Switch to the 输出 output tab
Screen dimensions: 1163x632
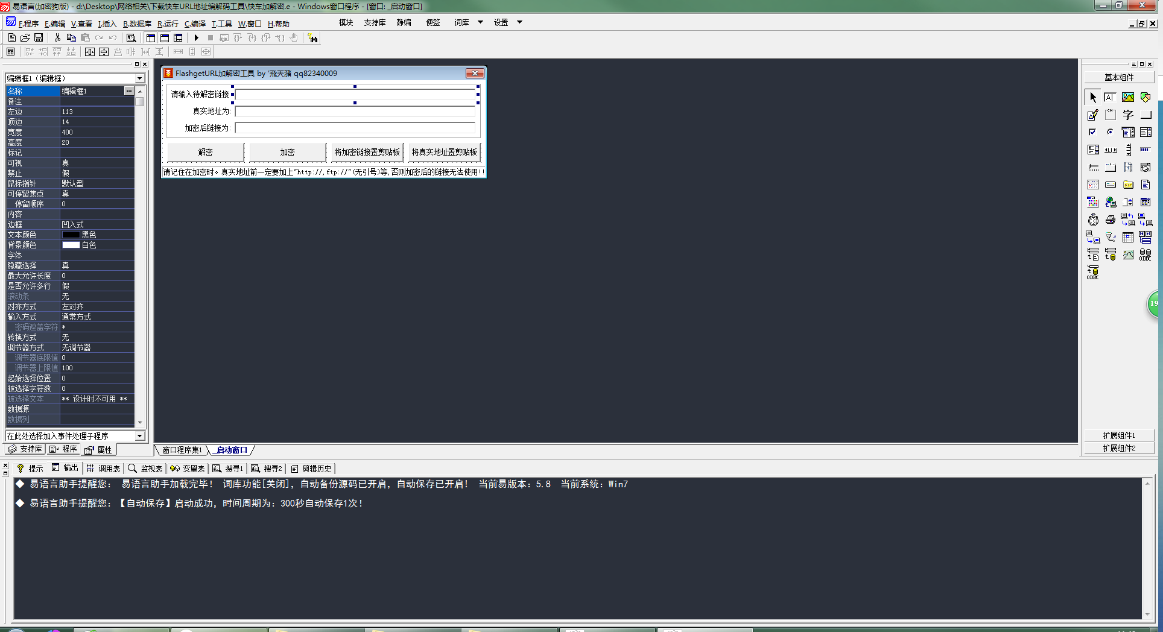tap(66, 468)
